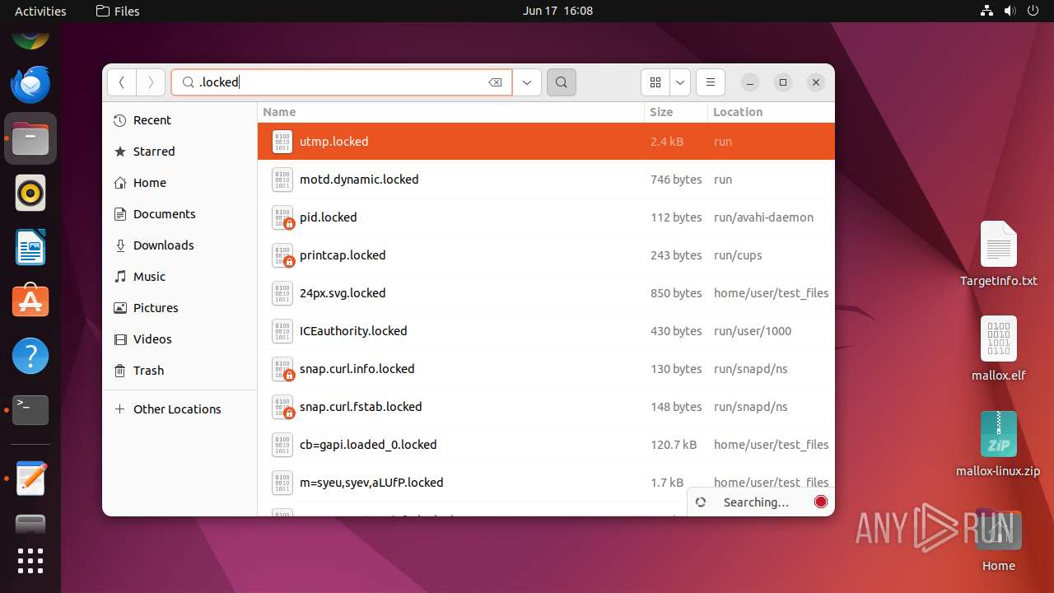1054x593 pixels.
Task: Click the run/avahi-daemon location text
Action: click(x=763, y=217)
